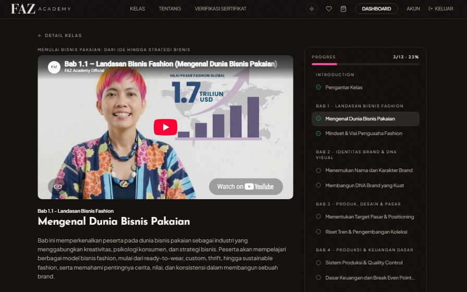Image resolution: width=467 pixels, height=292 pixels.
Task: Click the lesson description paragraph
Action: (x=162, y=258)
